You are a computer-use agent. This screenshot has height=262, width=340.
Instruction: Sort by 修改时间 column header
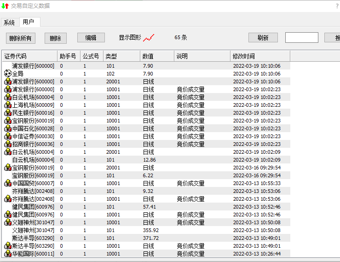click(260, 56)
